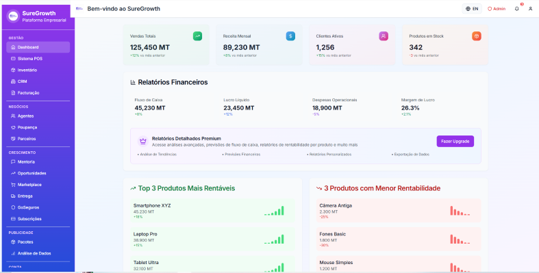Click the Relatórios Financeiros bar chart icon
This screenshot has width=539, height=273.
(133, 82)
